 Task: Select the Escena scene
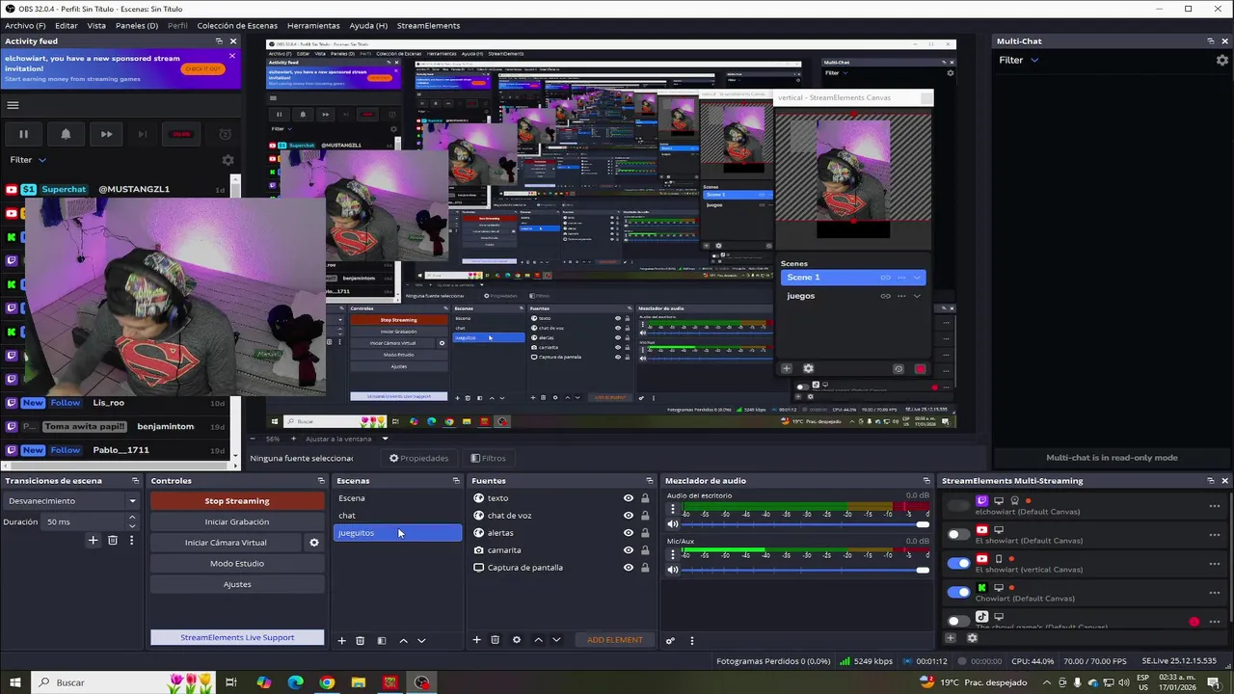(x=397, y=498)
